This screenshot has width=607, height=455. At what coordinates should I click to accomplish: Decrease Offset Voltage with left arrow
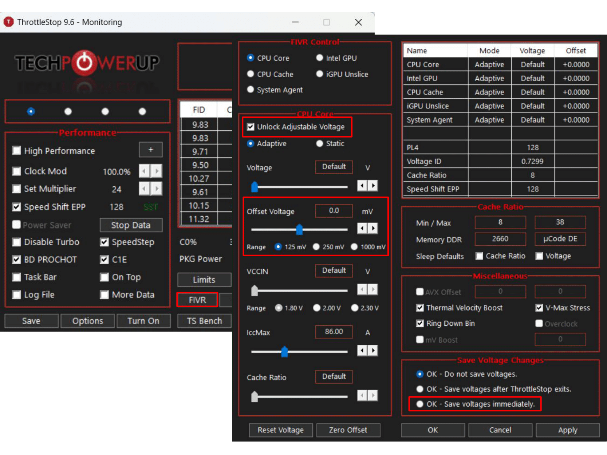(362, 228)
